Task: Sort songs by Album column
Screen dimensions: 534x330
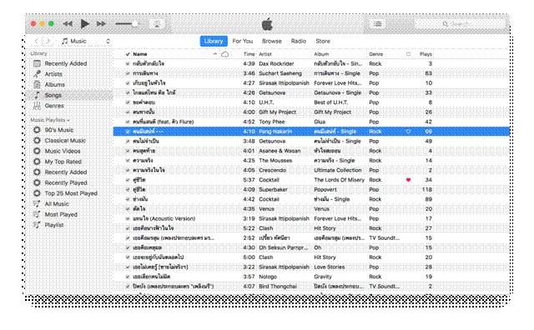Action: click(321, 54)
